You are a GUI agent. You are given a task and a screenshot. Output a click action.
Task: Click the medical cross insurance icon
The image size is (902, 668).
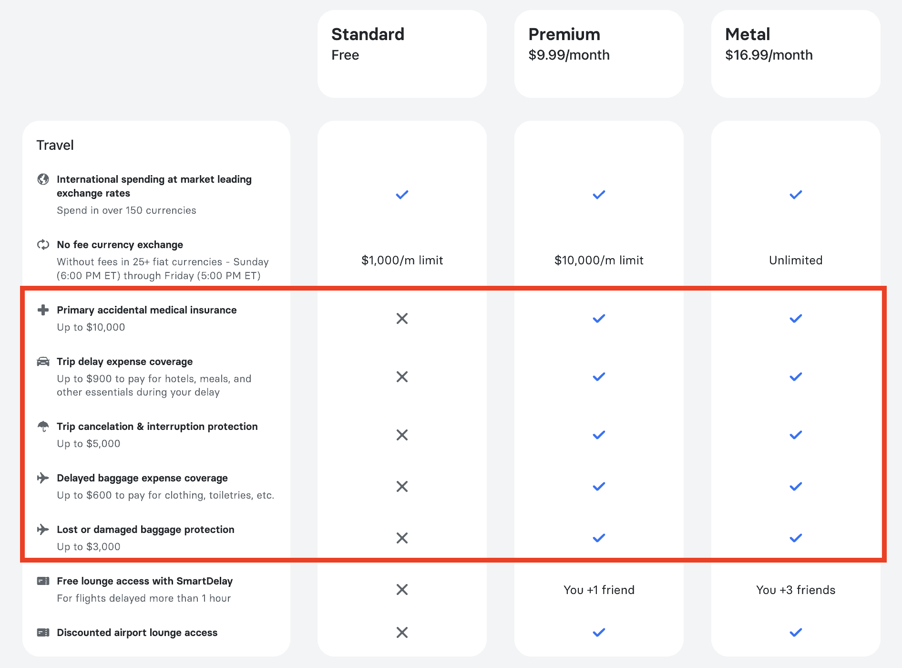pos(43,310)
